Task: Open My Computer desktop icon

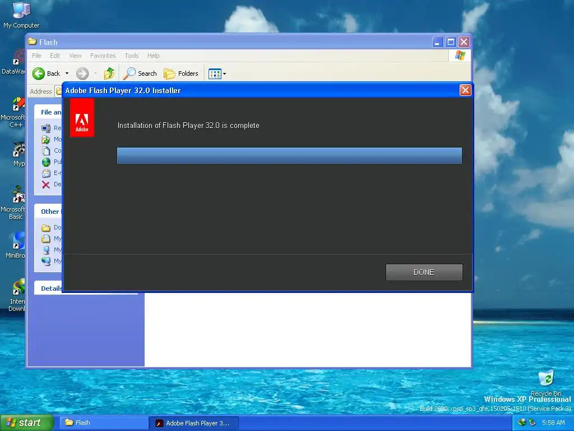Action: click(21, 15)
